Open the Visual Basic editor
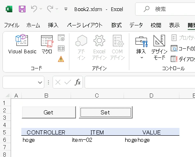The width and height of the screenshot is (195, 157). (x=22, y=44)
